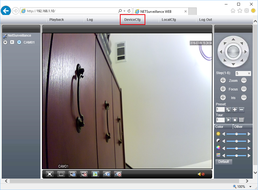The image size is (258, 190).
Task: Click the stop all channels icon
Action: point(84,174)
